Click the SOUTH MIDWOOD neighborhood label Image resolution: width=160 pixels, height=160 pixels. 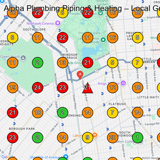(x=125, y=134)
